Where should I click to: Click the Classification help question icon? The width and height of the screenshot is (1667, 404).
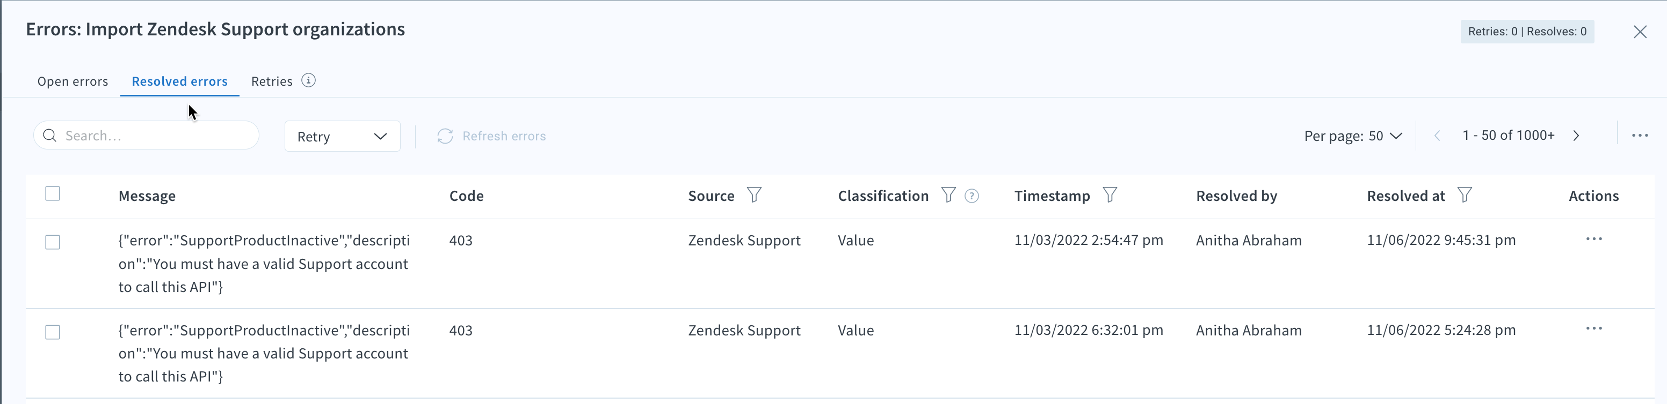tap(972, 196)
